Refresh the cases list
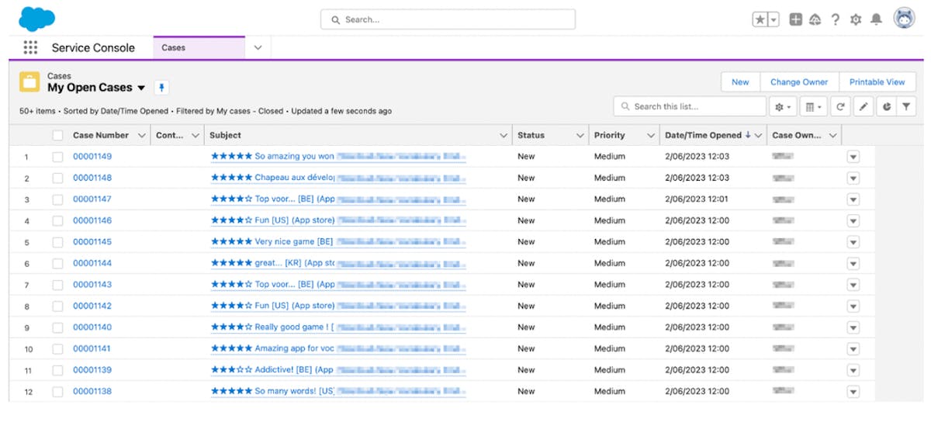The image size is (931, 426). pyautogui.click(x=839, y=107)
